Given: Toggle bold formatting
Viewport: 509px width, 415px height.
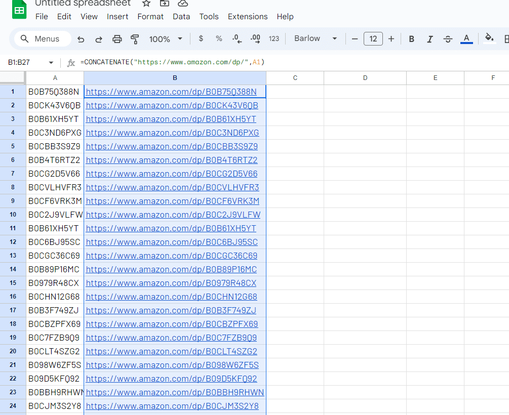Looking at the screenshot, I should pos(411,39).
